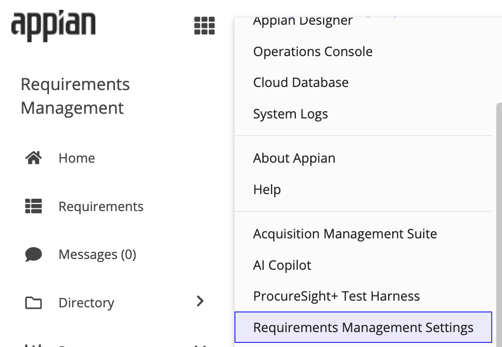Open Requirements page in sidebar
Screen dimensions: 502x347
tap(101, 206)
